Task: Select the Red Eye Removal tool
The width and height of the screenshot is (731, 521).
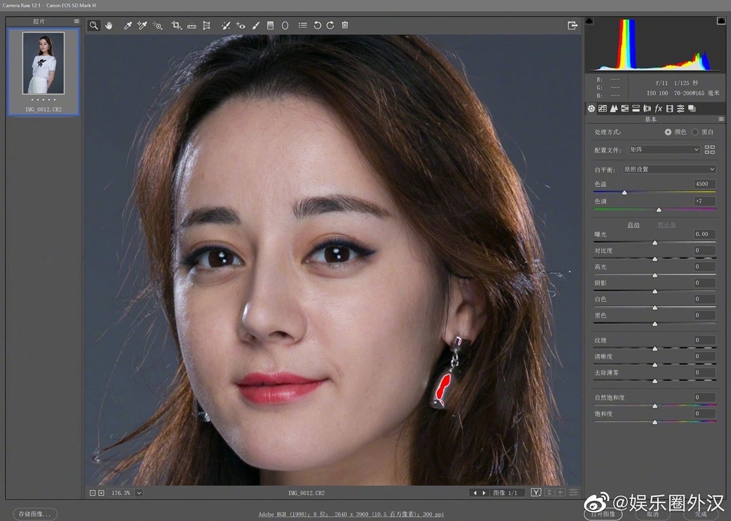Action: click(x=241, y=25)
